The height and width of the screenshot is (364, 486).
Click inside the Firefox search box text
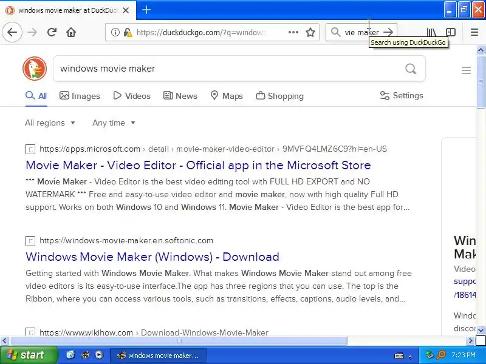[361, 32]
